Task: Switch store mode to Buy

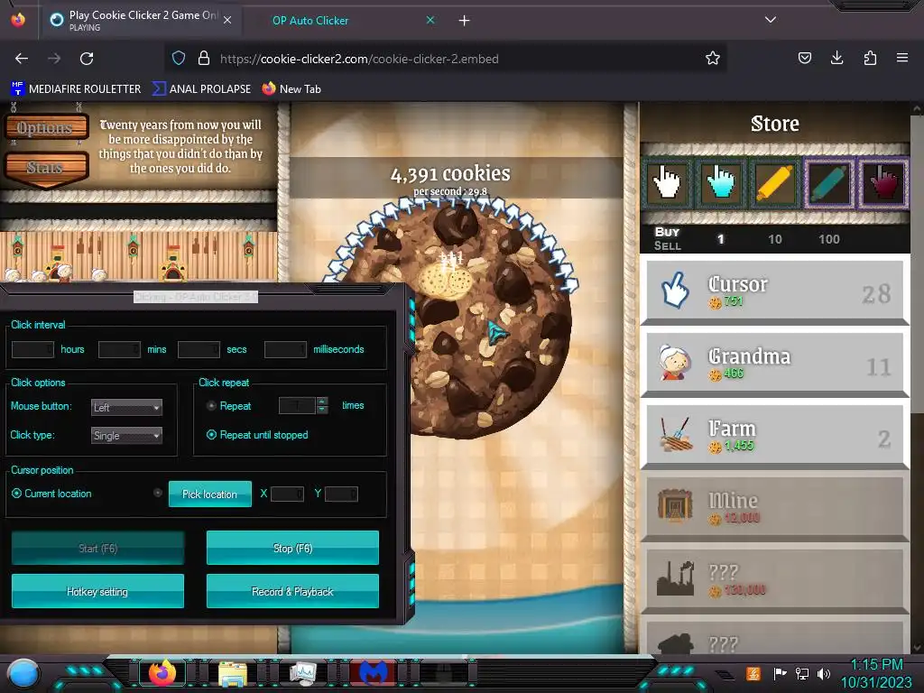Action: click(667, 232)
